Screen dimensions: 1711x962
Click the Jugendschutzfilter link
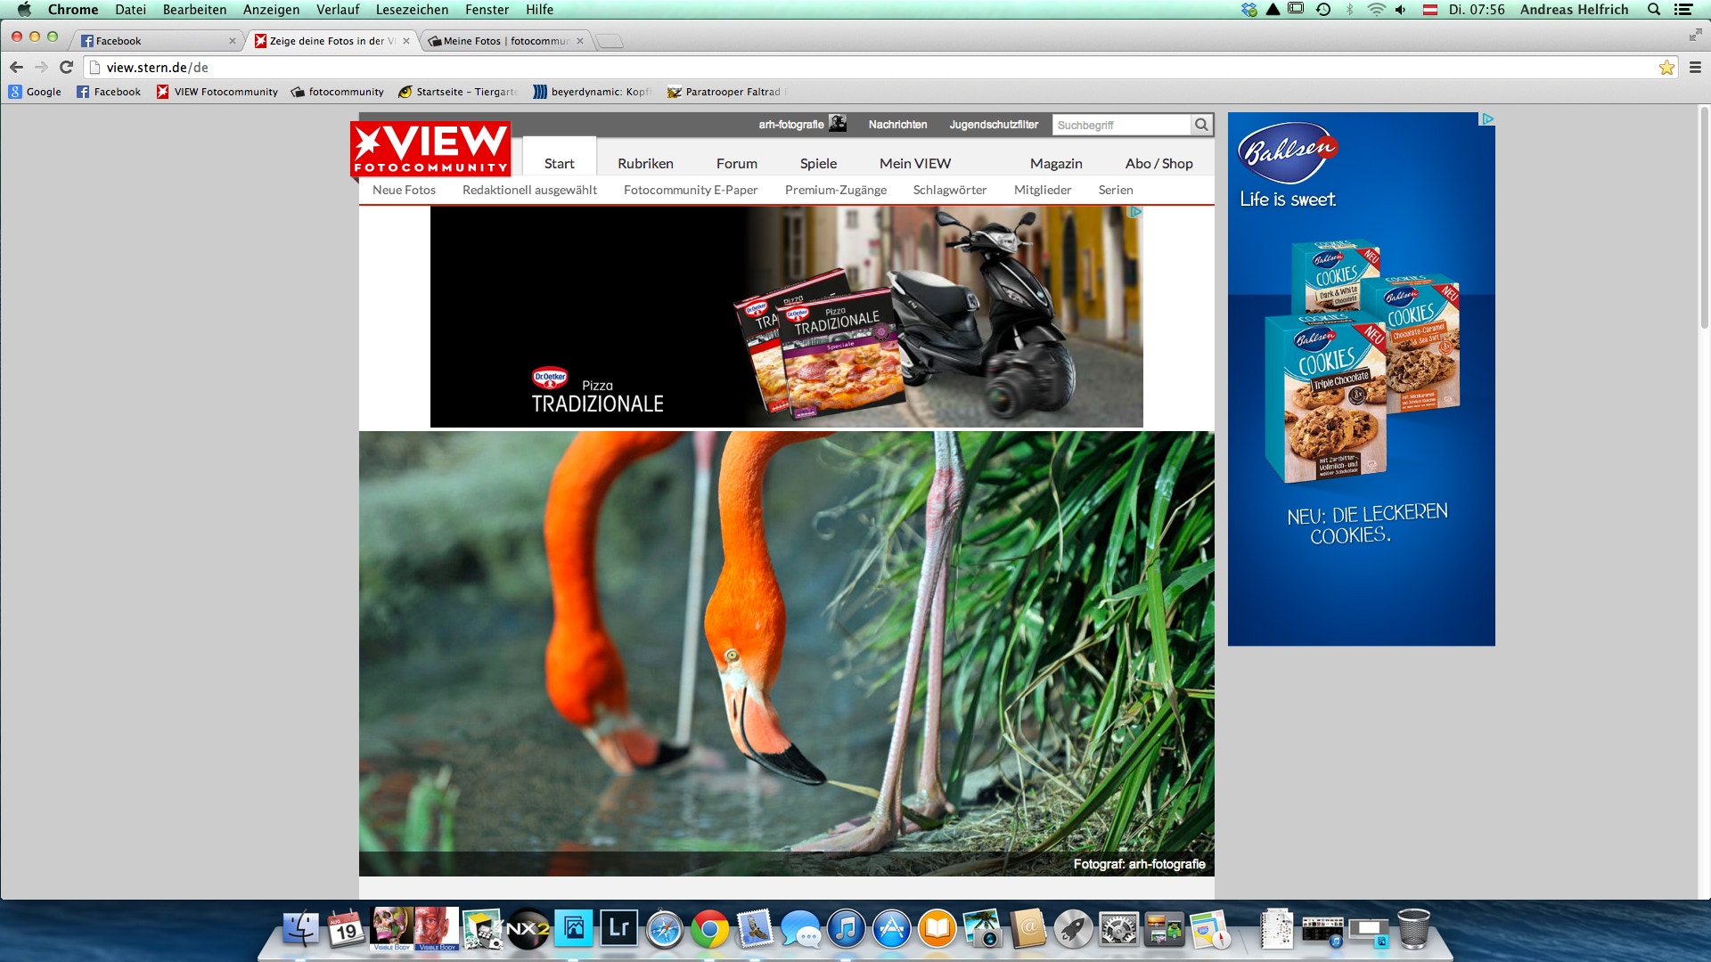click(x=994, y=125)
